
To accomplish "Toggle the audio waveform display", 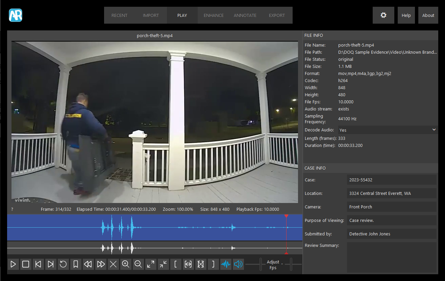I will click(226, 264).
